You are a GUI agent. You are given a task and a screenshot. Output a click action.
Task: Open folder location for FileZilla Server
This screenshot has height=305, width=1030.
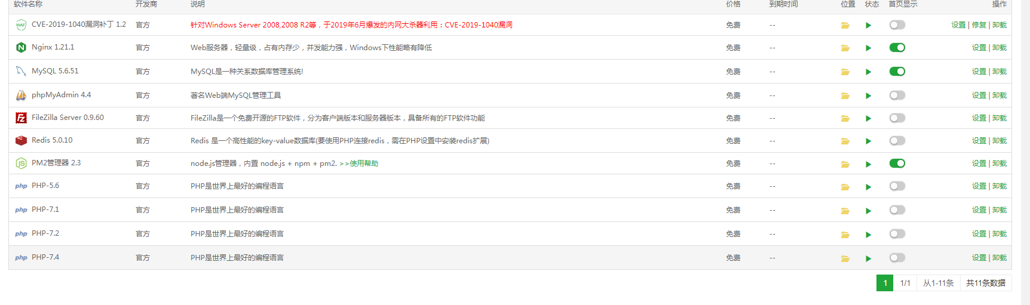tap(845, 118)
